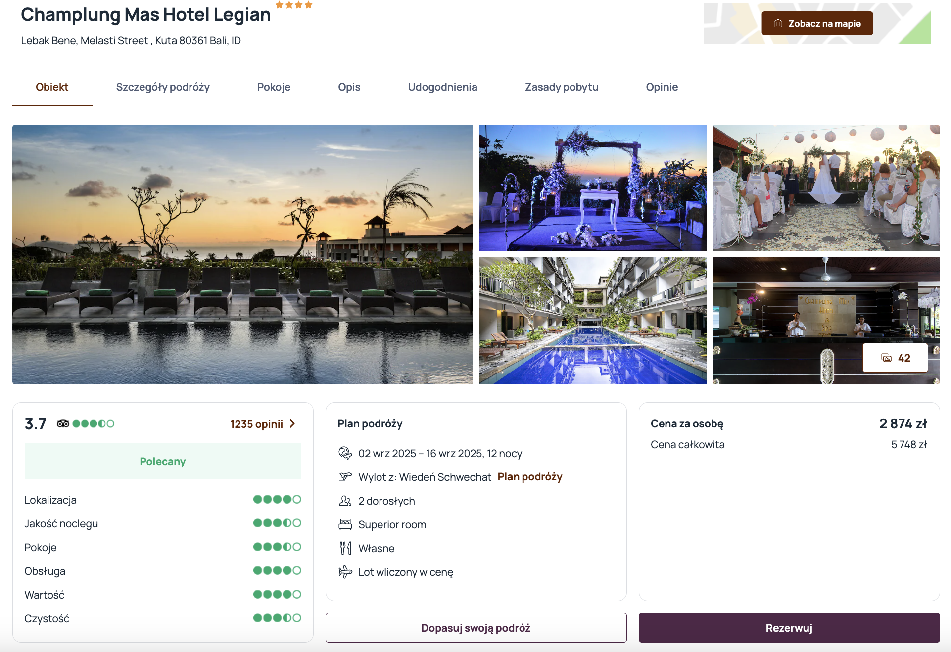Screen dimensions: 951x652
Task: Switch to the Szczegóły podróży tab
Action: [163, 87]
